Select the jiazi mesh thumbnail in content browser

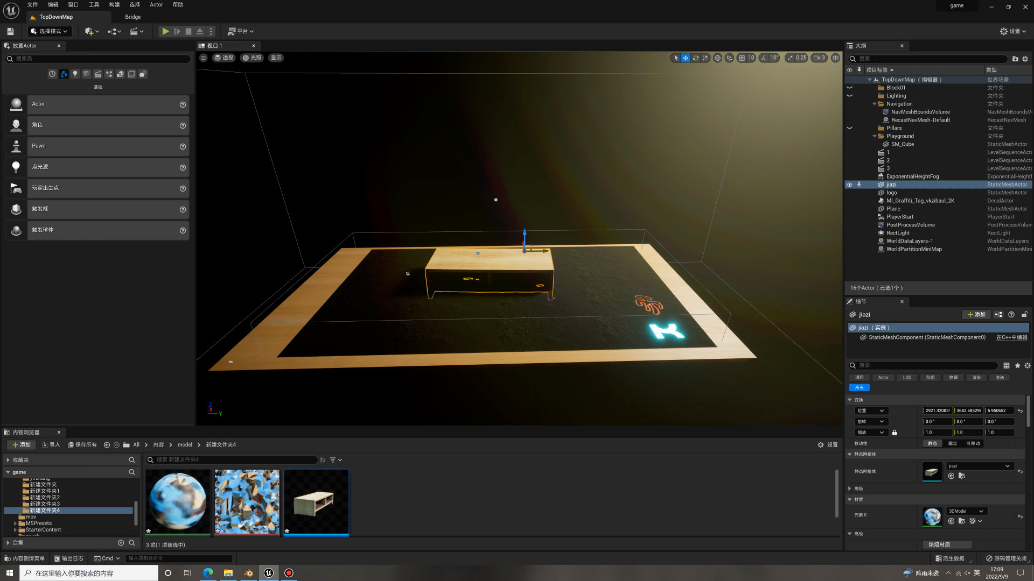click(316, 501)
